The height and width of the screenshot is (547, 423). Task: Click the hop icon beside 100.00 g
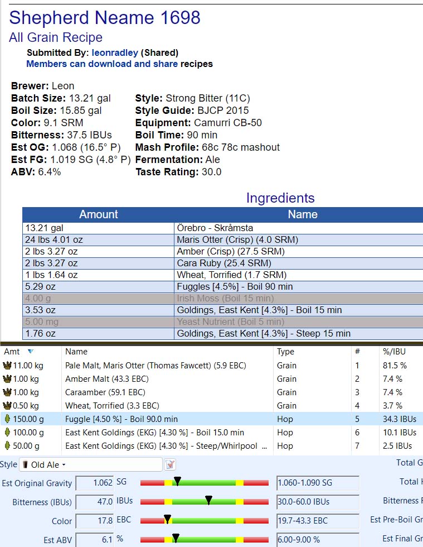coord(7,432)
